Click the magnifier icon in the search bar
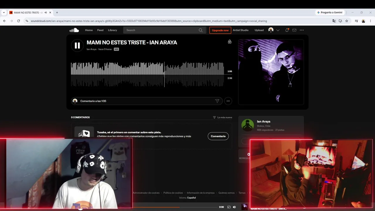The width and height of the screenshot is (375, 211). pos(201,30)
